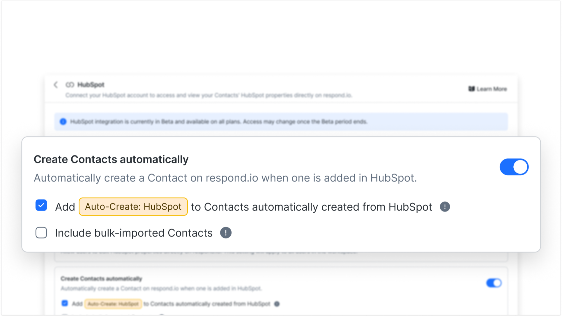Click info icon after 'created from HubSpot' in enlarged card
The height and width of the screenshot is (316, 562).
pyautogui.click(x=445, y=207)
